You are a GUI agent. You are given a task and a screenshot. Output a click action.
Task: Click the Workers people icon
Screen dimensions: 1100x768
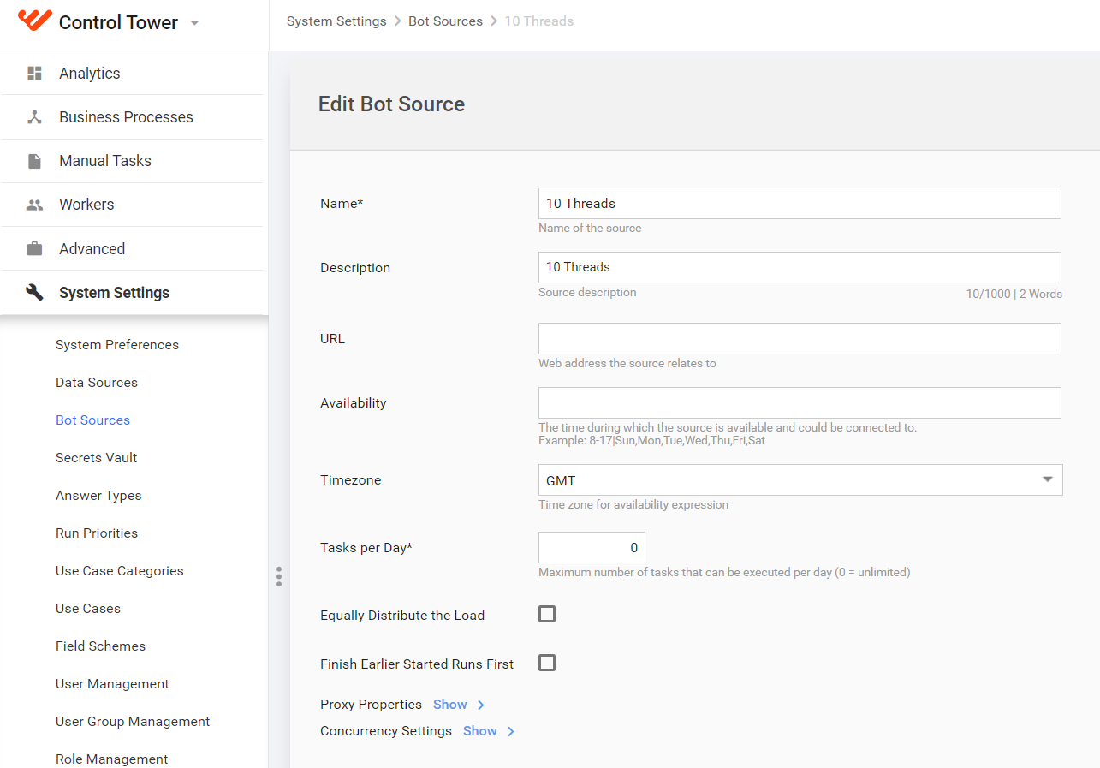point(34,205)
